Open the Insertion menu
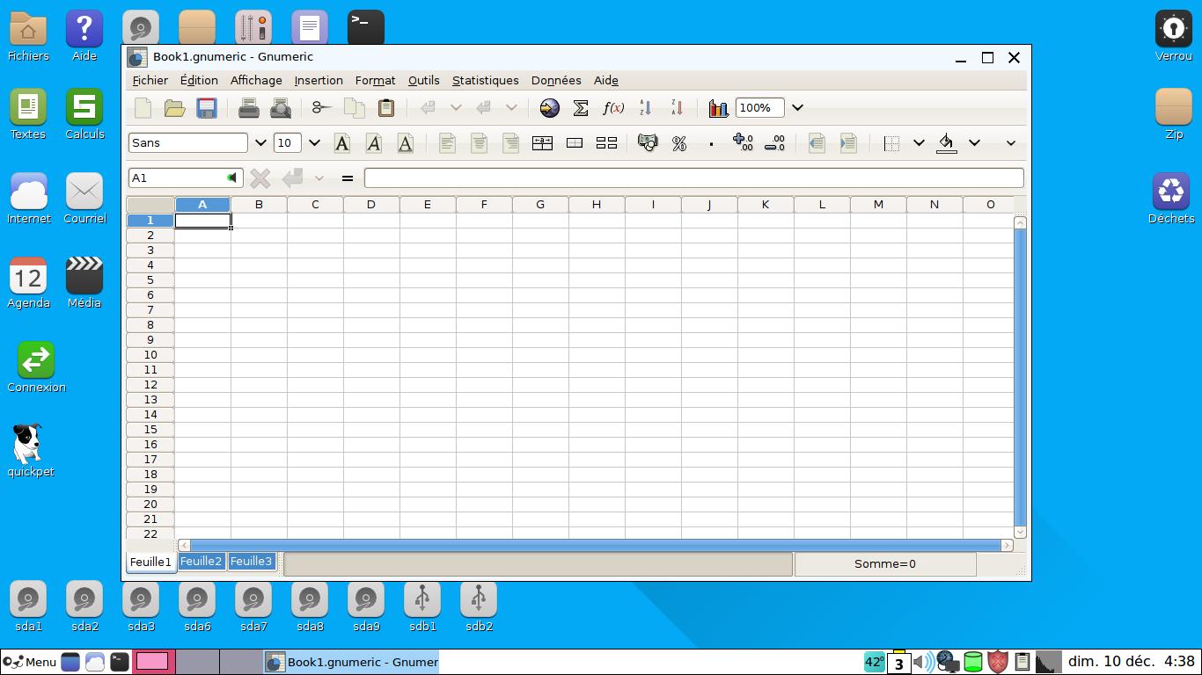The height and width of the screenshot is (675, 1202). click(319, 80)
